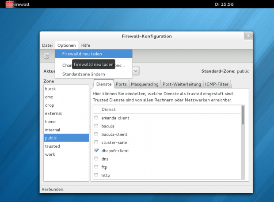This screenshot has width=274, height=202.
Task: Enable the amanda-client service checkbox
Action: pyautogui.click(x=96, y=118)
